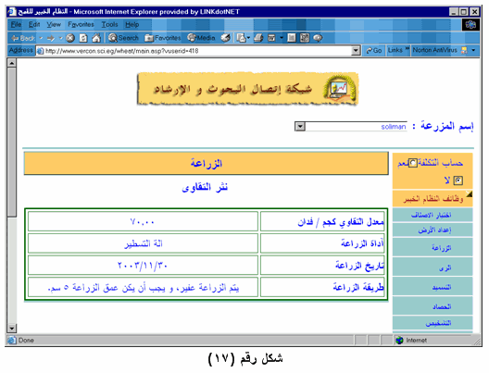Open the Favorites menu
489x373 pixels.
tap(81, 25)
